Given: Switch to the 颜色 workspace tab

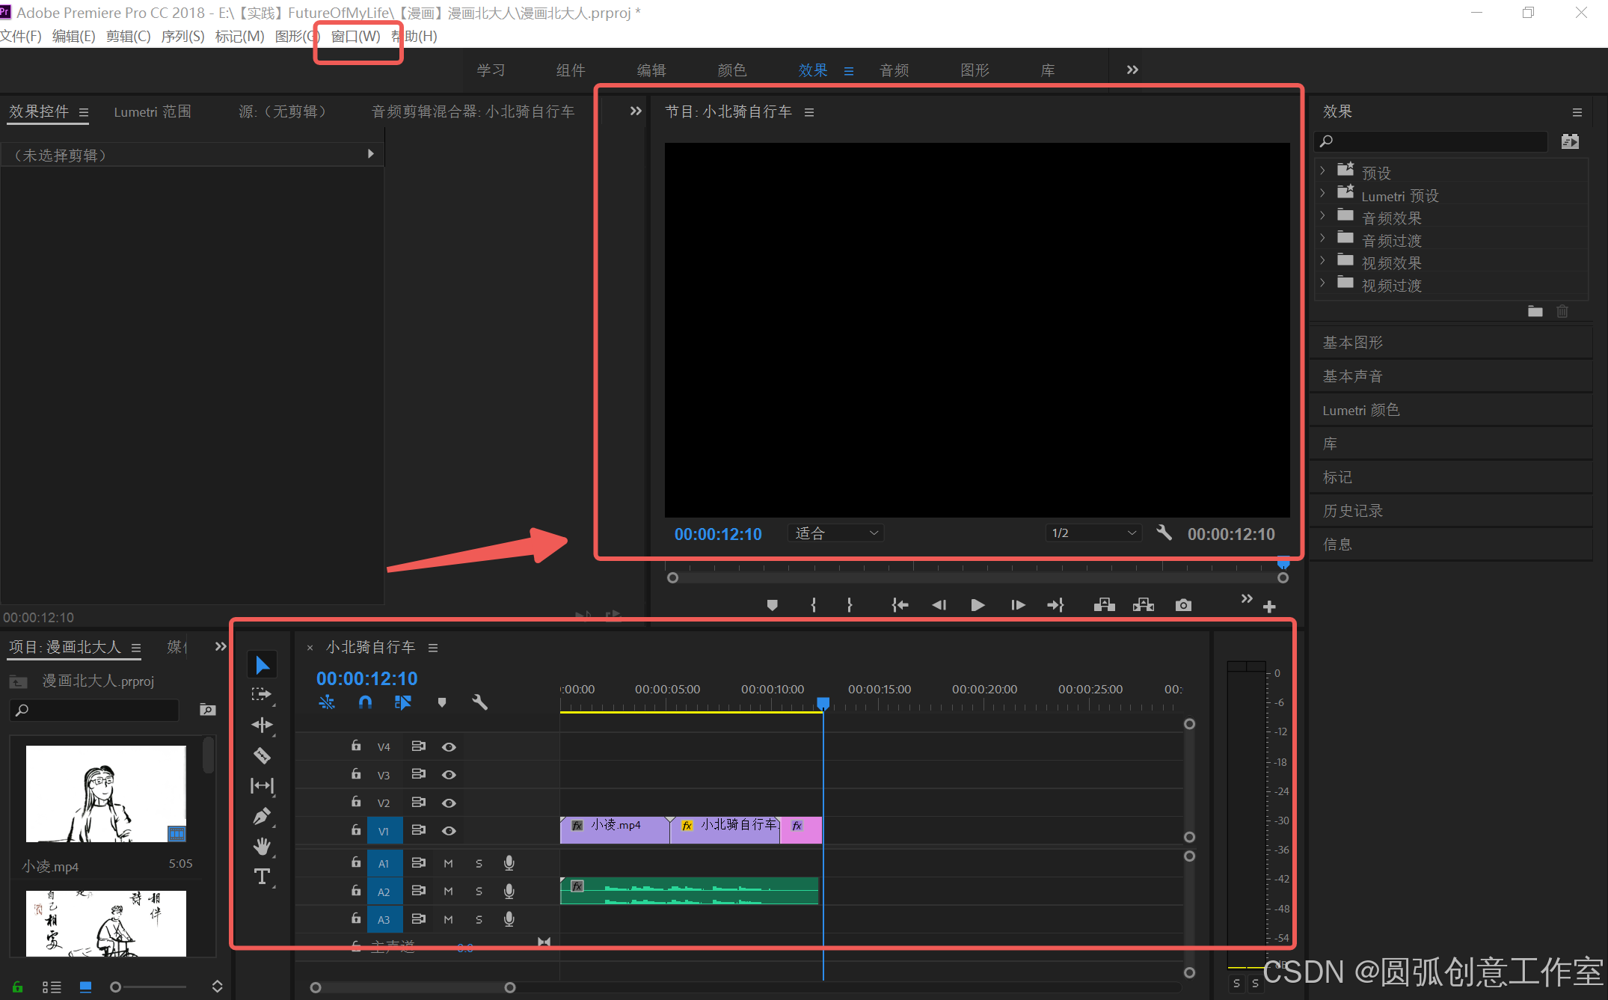Looking at the screenshot, I should point(731,70).
